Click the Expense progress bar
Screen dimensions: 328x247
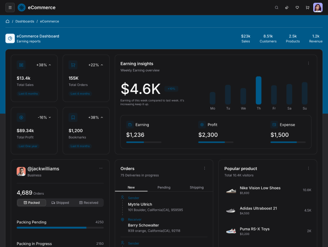(288, 142)
